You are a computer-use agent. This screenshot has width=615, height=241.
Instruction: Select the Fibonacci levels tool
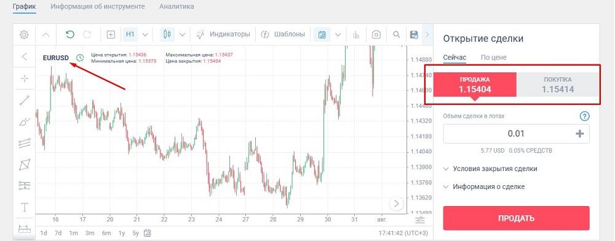25,185
